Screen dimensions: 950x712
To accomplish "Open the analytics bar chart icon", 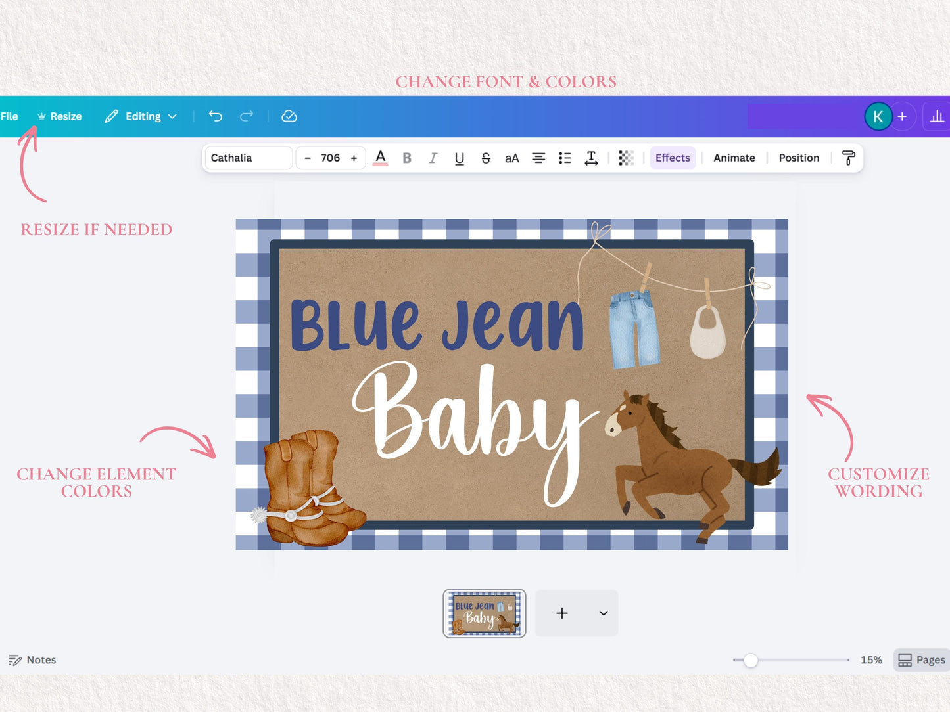I will click(x=937, y=117).
